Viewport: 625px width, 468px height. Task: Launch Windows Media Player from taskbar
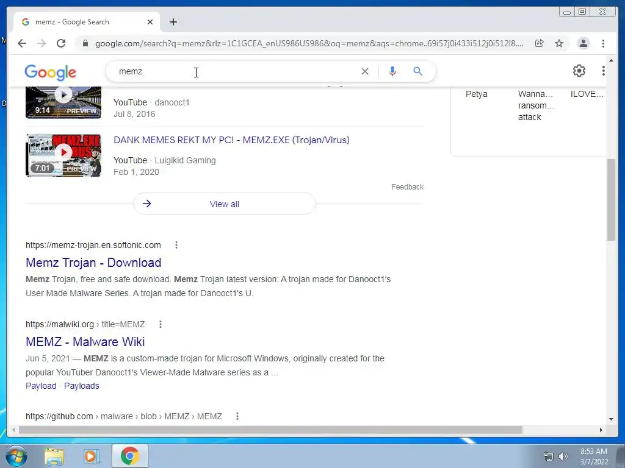tap(91, 456)
